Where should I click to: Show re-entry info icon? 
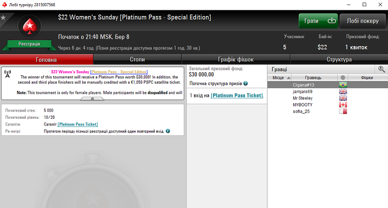[168, 131]
